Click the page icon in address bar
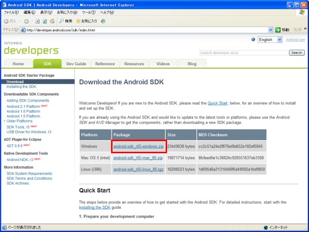 [x=23, y=30]
